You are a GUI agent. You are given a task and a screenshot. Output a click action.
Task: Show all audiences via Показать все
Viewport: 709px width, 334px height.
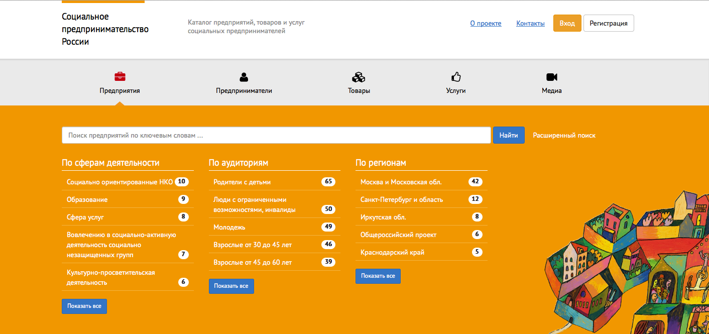[231, 286]
